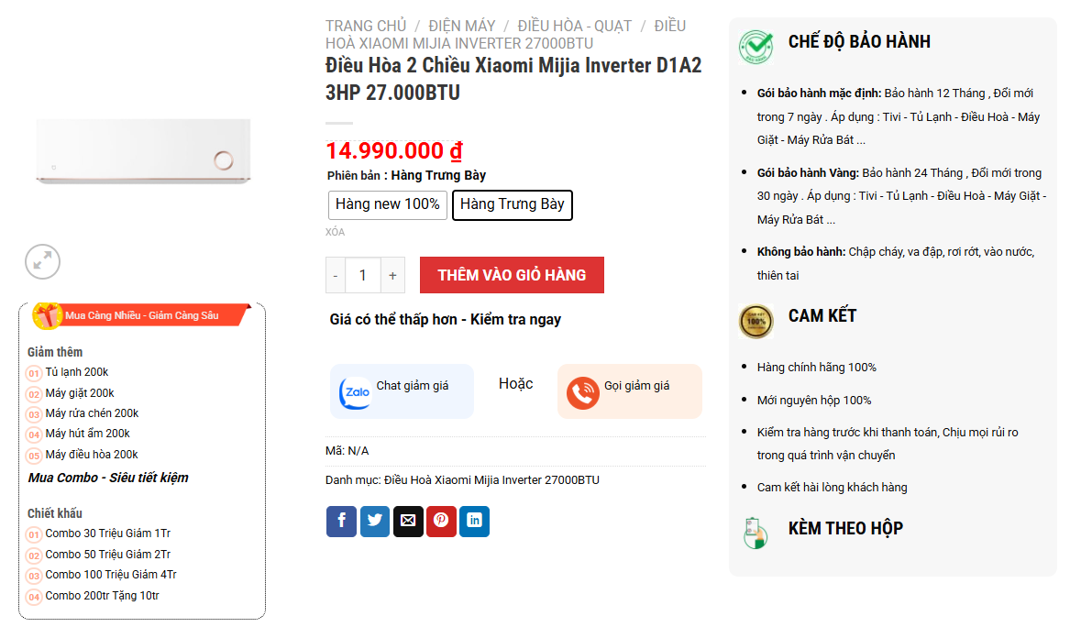Select the Hàng Trưng Bày version

pos(513,204)
